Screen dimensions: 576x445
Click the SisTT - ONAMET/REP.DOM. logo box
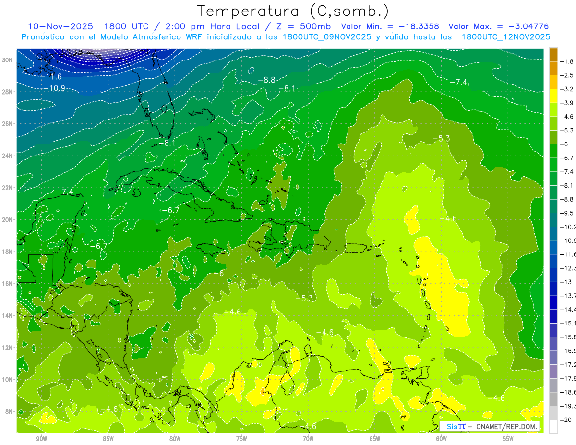click(x=490, y=426)
